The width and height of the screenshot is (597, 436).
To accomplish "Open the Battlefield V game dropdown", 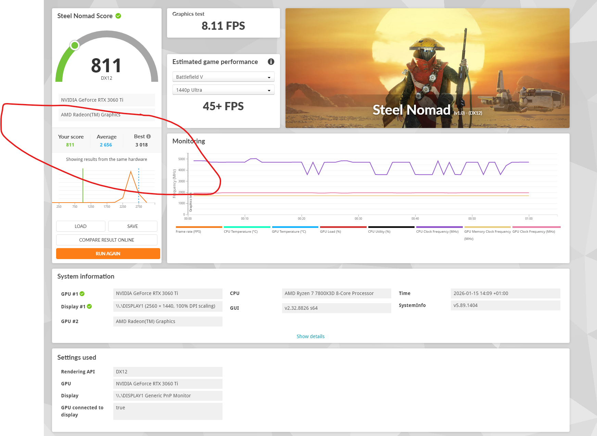I will pyautogui.click(x=224, y=77).
